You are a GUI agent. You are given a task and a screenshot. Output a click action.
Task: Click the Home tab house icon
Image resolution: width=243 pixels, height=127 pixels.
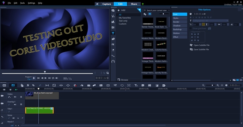pyautogui.click(x=97, y=4)
